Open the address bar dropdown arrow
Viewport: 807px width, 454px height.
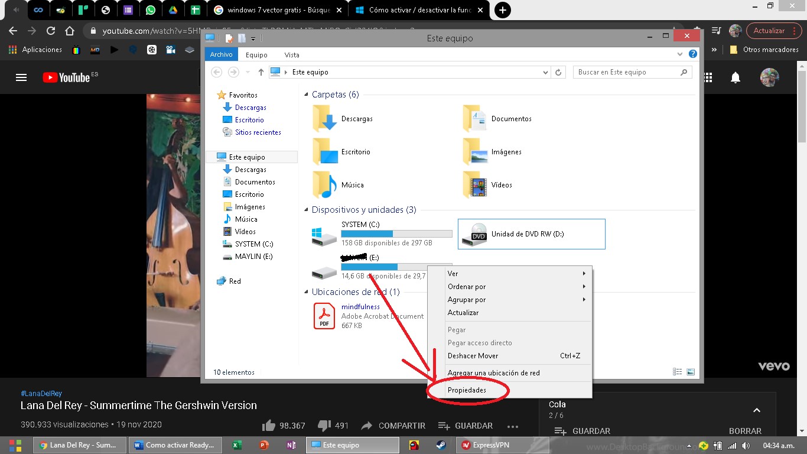tap(545, 72)
